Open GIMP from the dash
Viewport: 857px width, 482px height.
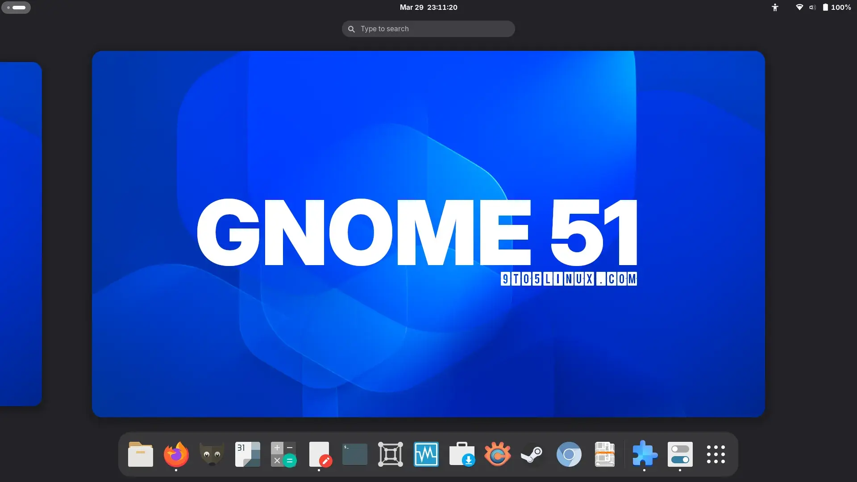[x=212, y=454]
